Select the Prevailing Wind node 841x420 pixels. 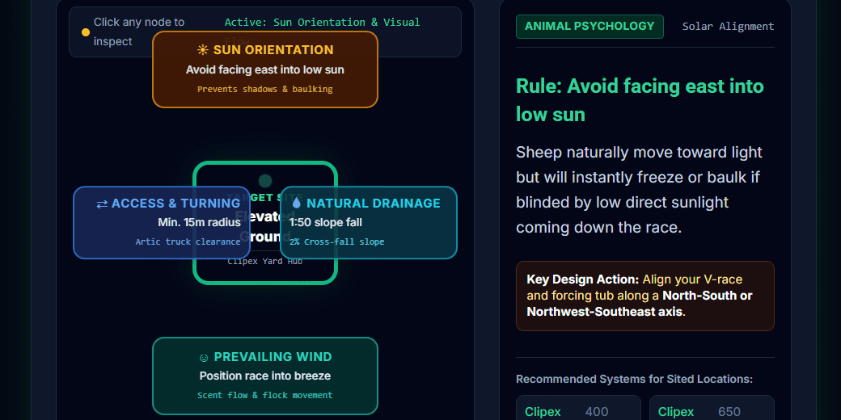point(265,376)
